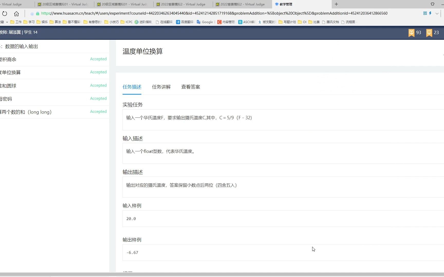Expand the bookmarks 收藏 dropdown arrow
444x277 pixels.
coord(7,22)
